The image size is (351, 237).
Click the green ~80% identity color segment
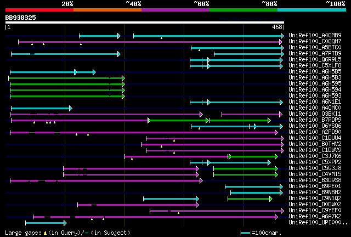pyautogui.click(x=244, y=10)
